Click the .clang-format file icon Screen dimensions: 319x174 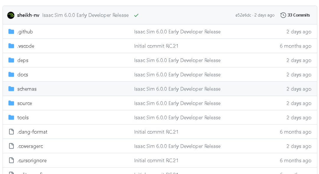click(x=11, y=132)
